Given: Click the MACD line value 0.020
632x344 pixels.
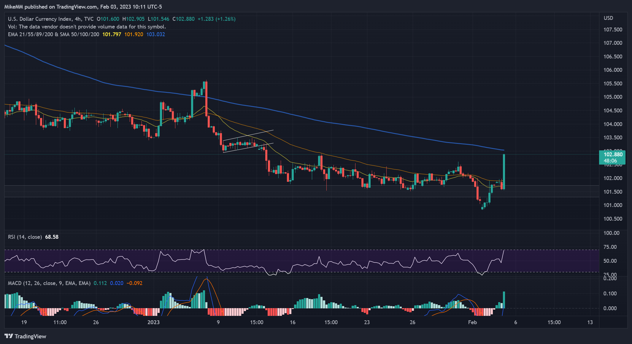Looking at the screenshot, I should coord(117,283).
